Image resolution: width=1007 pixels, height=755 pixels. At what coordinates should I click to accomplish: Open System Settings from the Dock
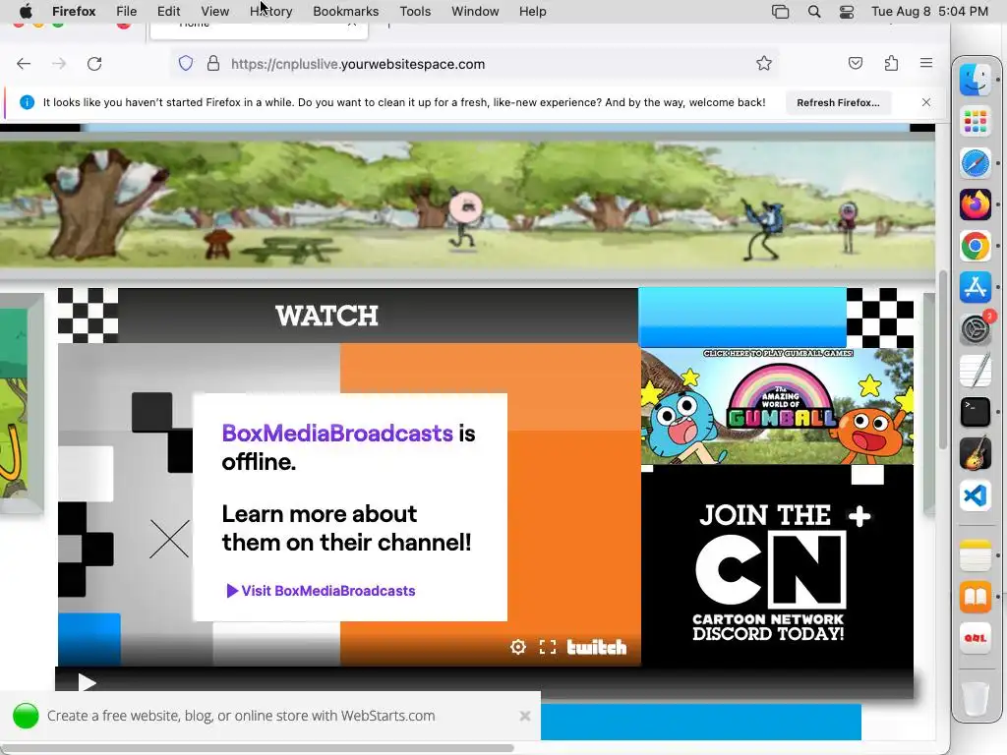(x=975, y=329)
